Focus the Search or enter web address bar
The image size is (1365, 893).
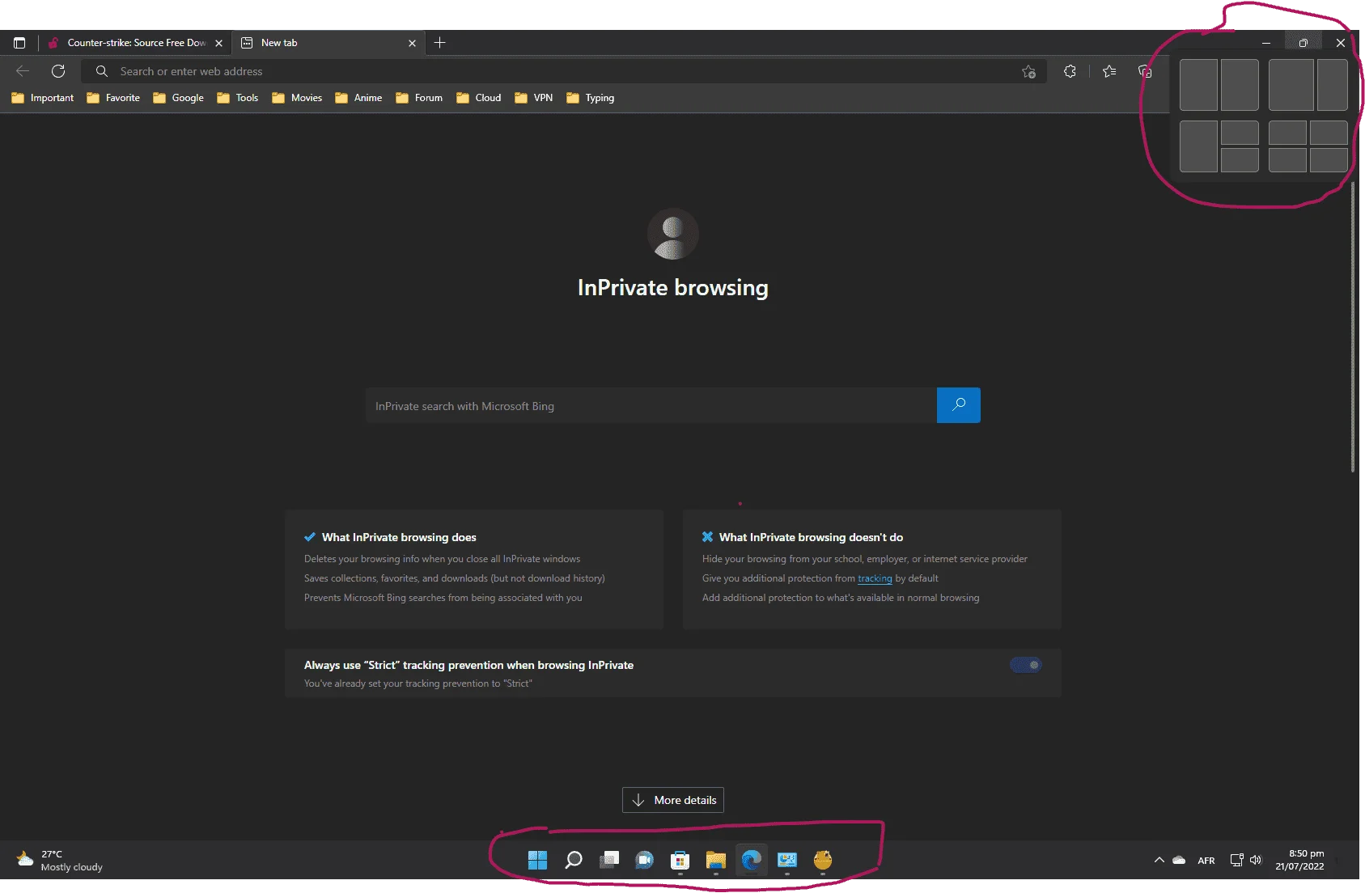tap(563, 71)
